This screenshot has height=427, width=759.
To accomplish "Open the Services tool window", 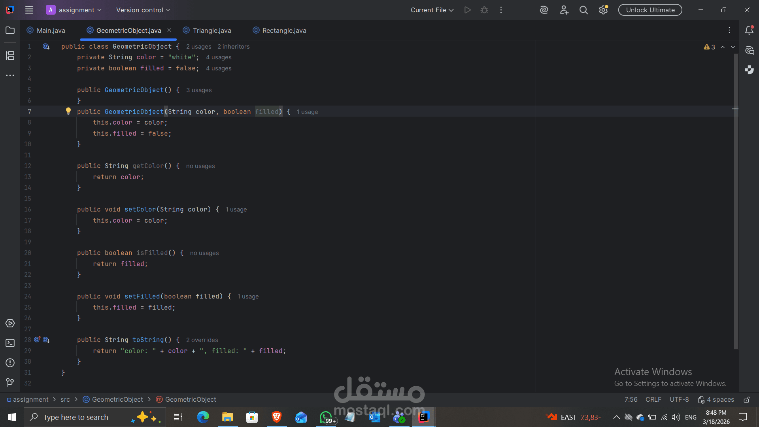I will 10,323.
